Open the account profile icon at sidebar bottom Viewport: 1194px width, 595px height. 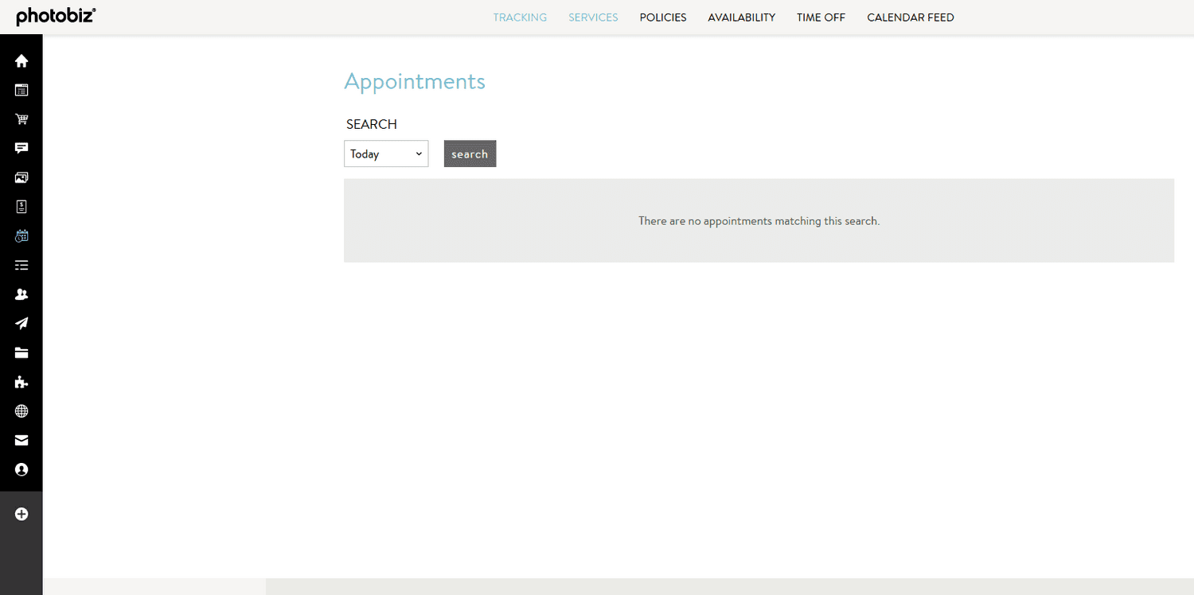click(x=21, y=469)
